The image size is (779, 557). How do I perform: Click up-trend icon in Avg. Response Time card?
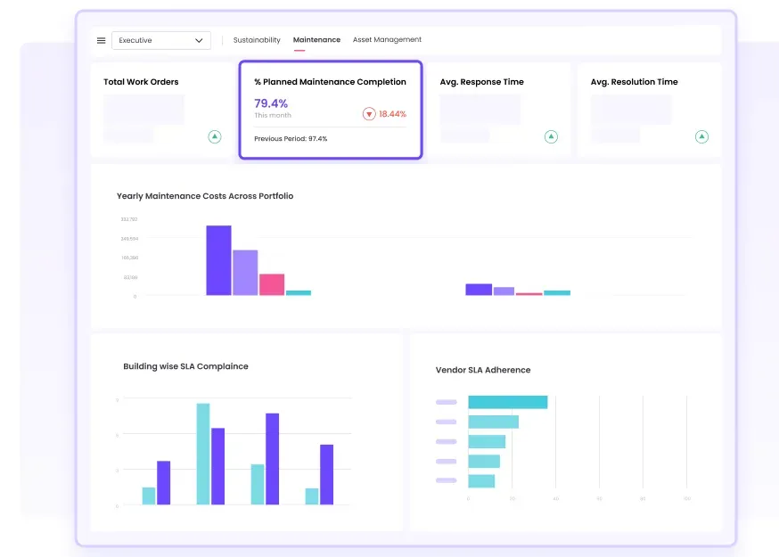point(551,136)
